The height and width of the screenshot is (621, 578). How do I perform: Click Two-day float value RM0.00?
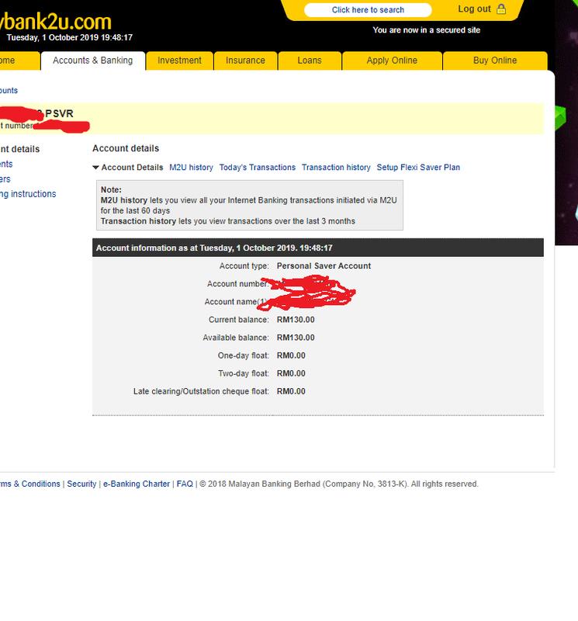(291, 373)
